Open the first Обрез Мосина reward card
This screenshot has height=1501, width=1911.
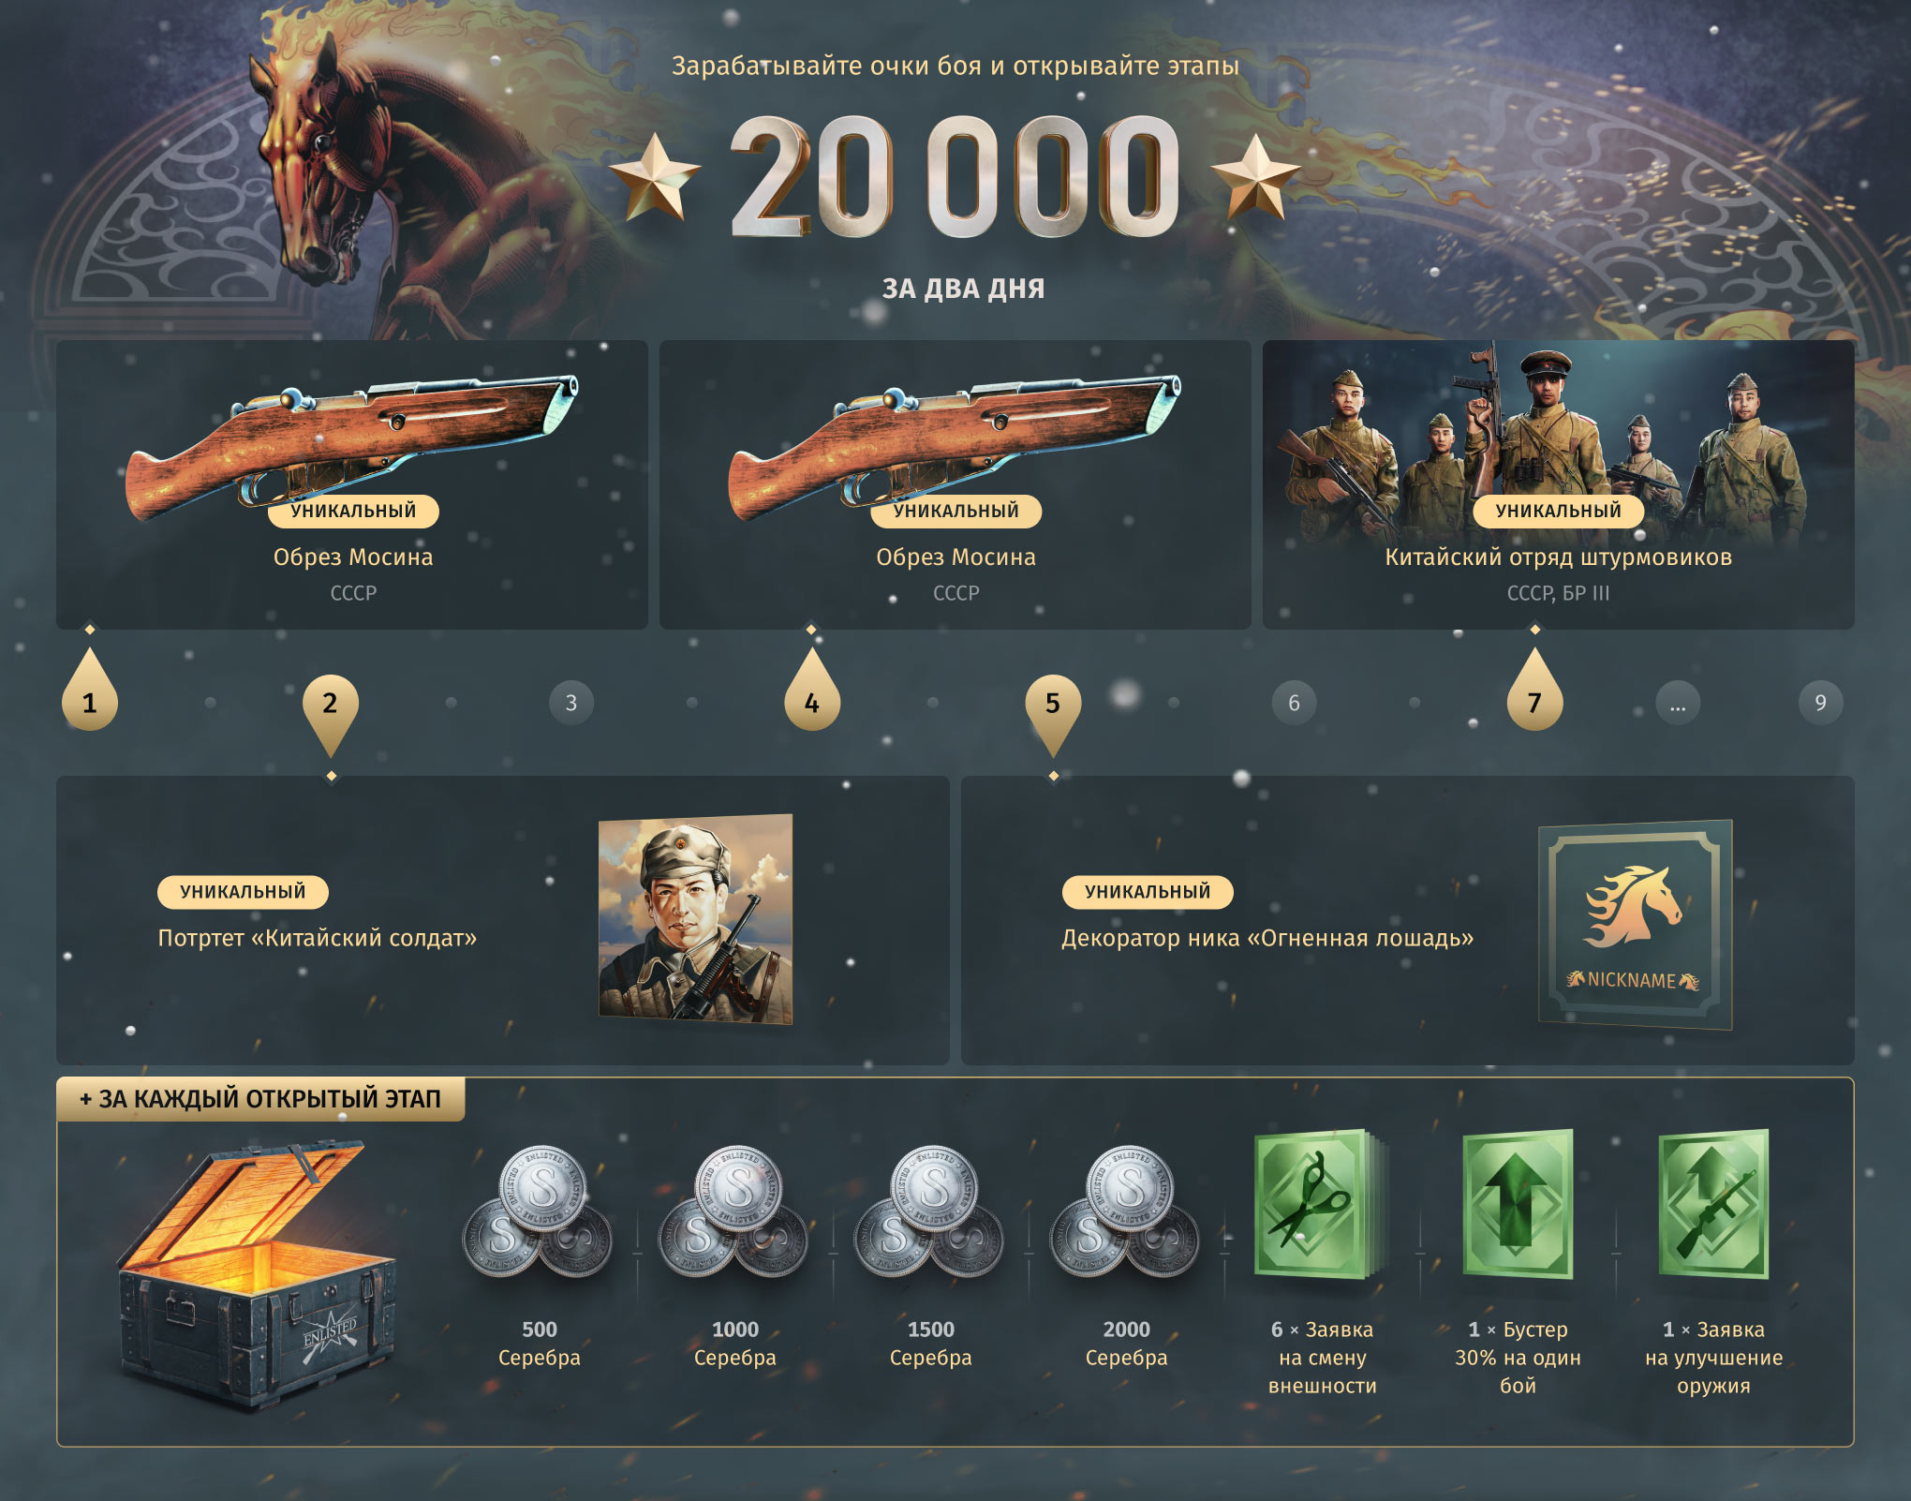[x=352, y=484]
